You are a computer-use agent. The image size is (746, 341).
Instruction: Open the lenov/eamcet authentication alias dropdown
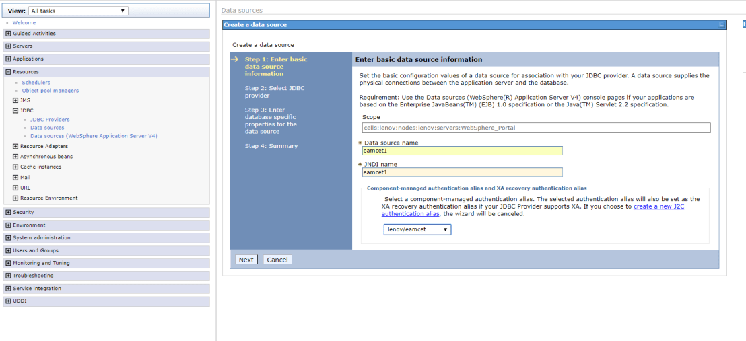(417, 229)
